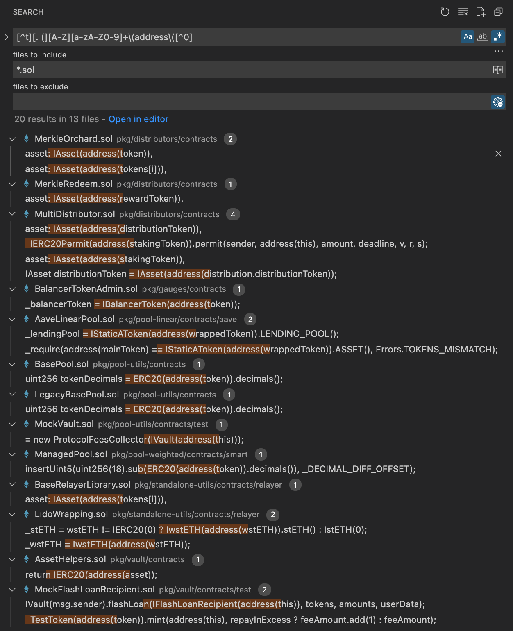Screen dimensions: 513x631
Task: Open match 'asset: IAsset(address(rewardToken)),'
Action: pyautogui.click(x=104, y=199)
